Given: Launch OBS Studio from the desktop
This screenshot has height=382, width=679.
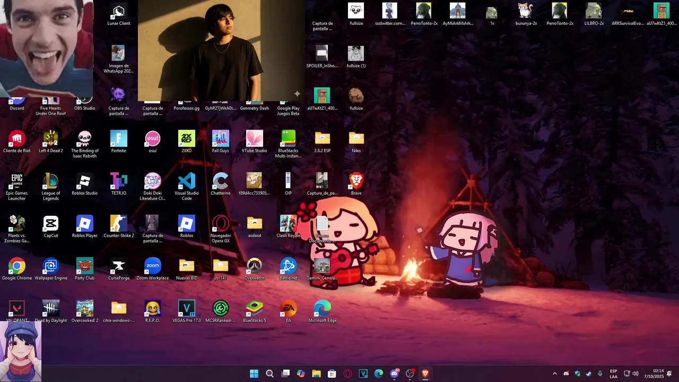Looking at the screenshot, I should (x=85, y=103).
